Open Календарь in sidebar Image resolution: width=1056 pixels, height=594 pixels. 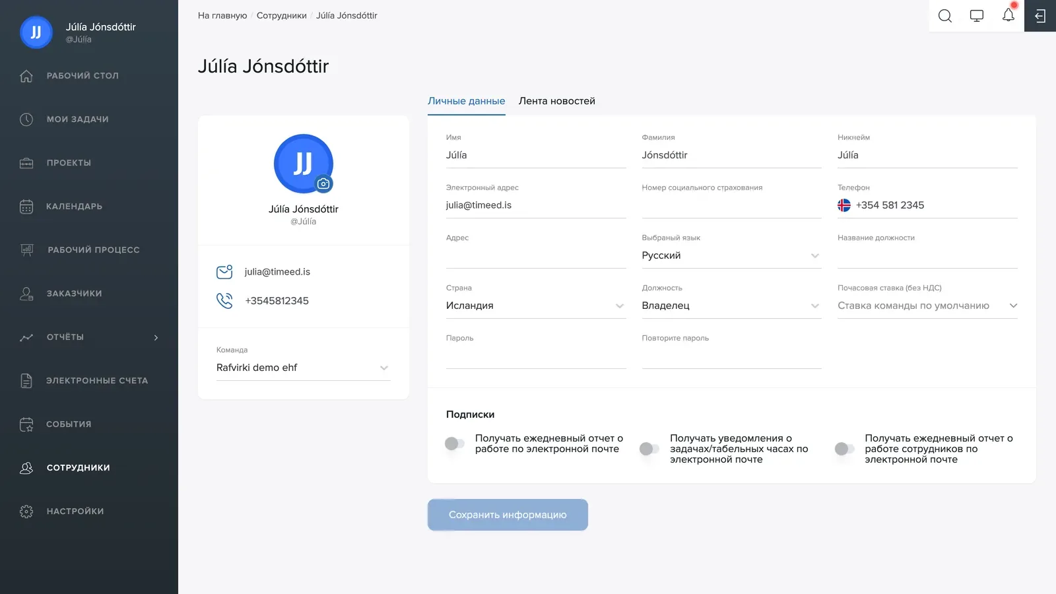point(74,207)
